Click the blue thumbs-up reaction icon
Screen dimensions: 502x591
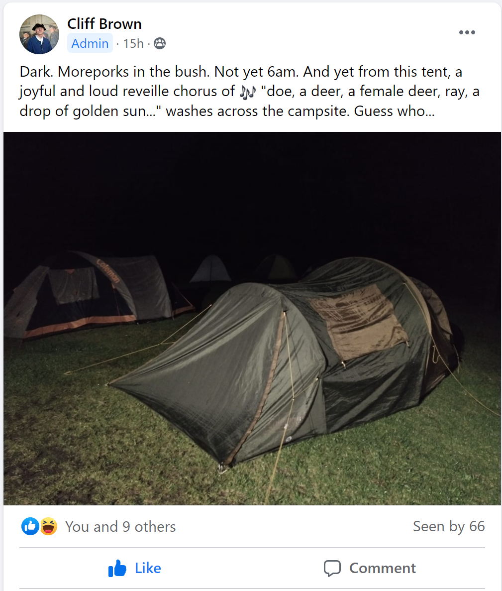click(30, 526)
